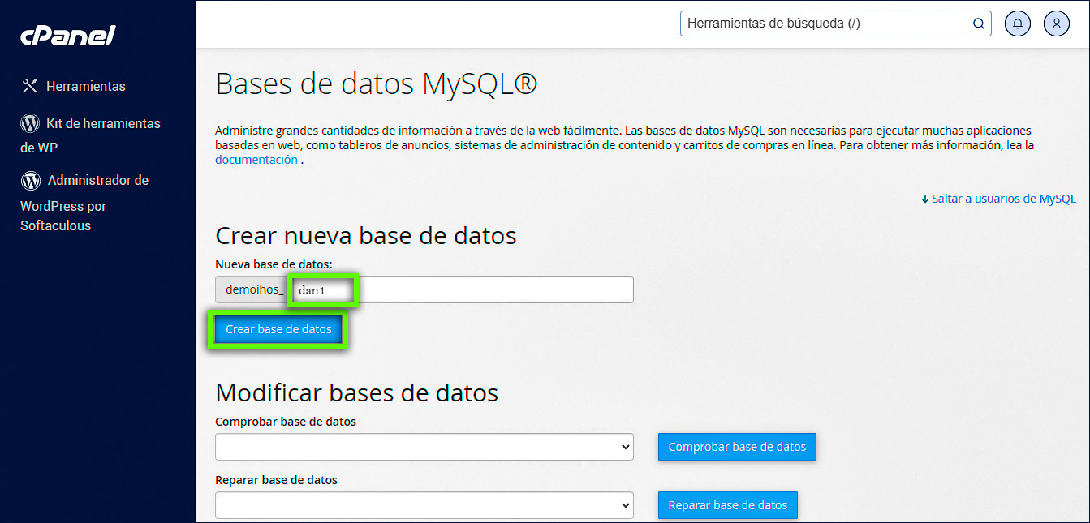Click the search magnifier icon
Screen dimensions: 1090x523
tap(978, 24)
